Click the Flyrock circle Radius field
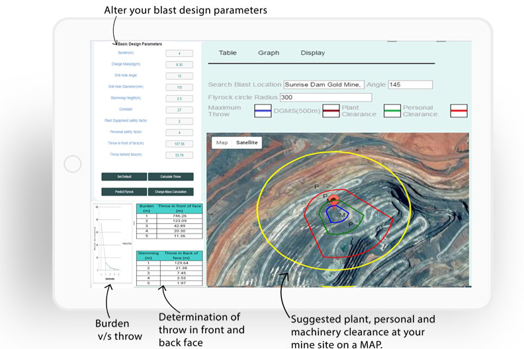The width and height of the screenshot is (524, 349). 326,98
